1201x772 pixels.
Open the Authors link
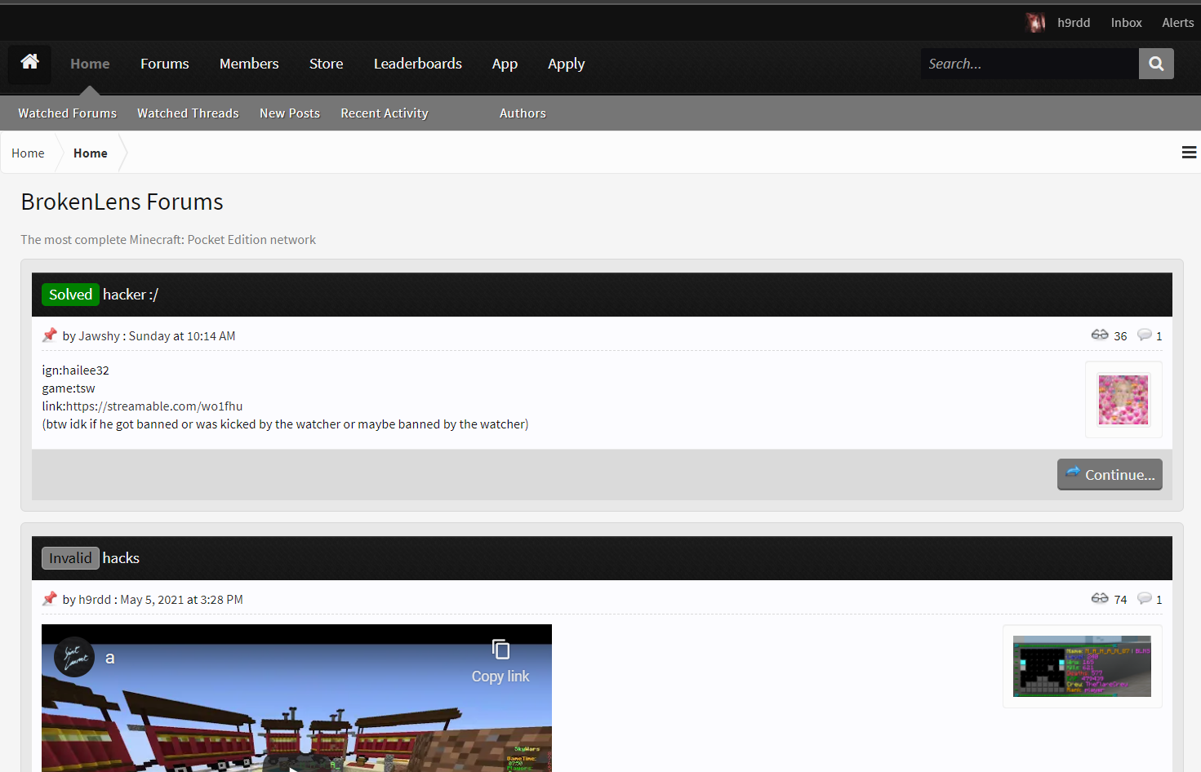click(x=523, y=113)
